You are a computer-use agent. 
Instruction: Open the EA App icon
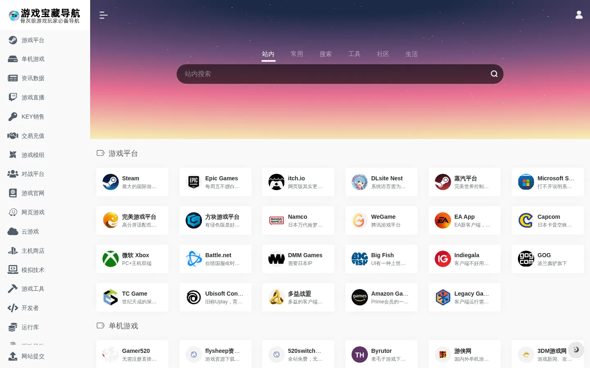tap(443, 220)
